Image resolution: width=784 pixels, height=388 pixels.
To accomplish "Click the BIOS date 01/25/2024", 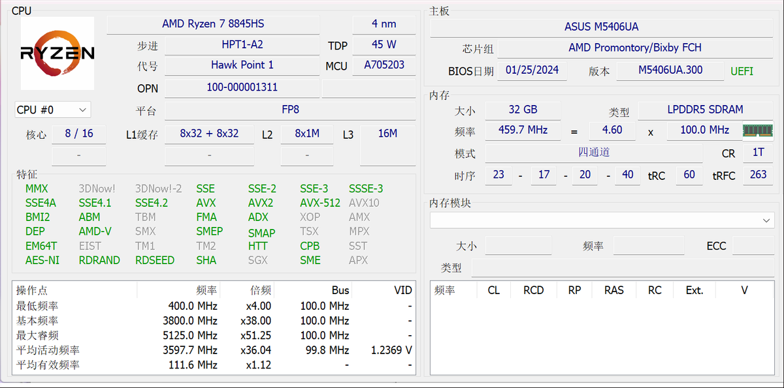I will click(x=532, y=70).
